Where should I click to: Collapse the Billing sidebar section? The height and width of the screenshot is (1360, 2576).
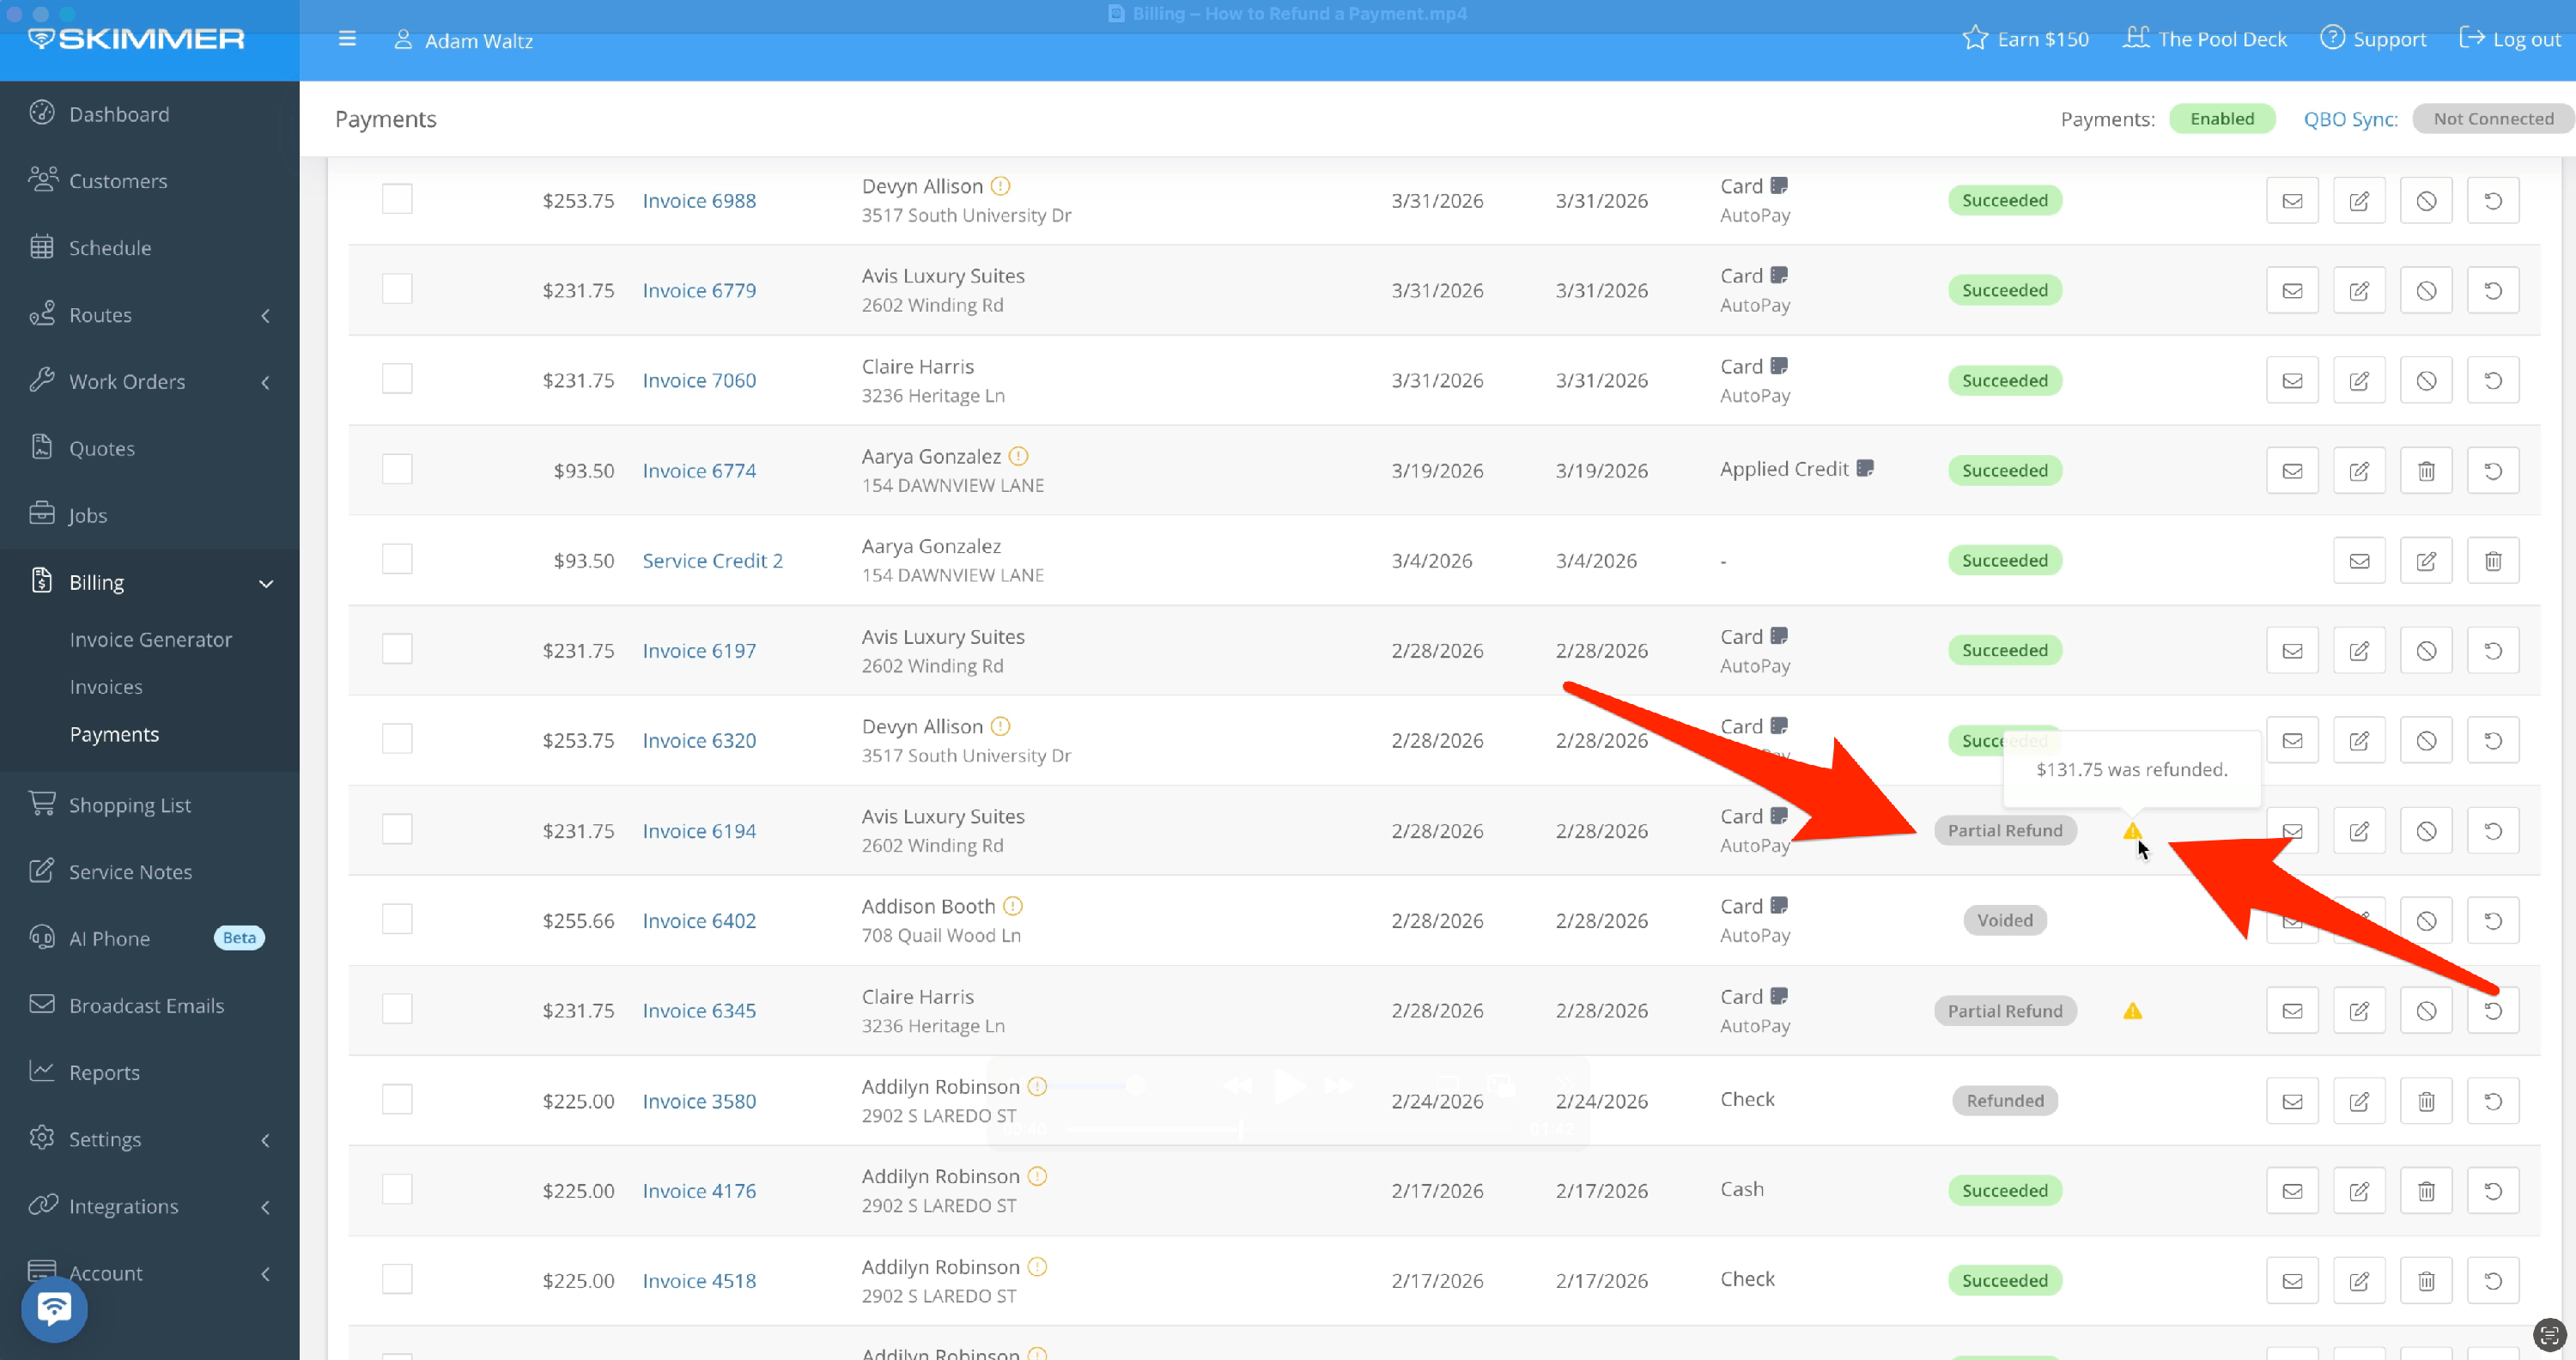[266, 583]
